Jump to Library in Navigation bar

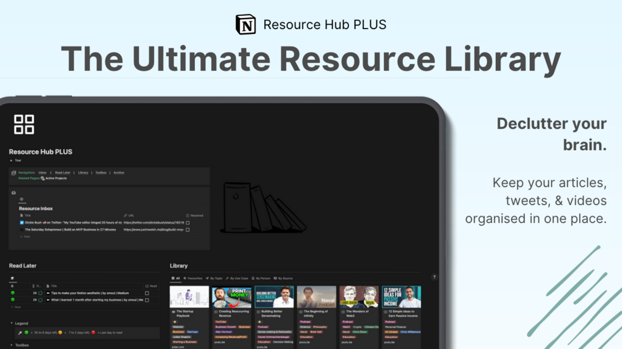coord(84,173)
